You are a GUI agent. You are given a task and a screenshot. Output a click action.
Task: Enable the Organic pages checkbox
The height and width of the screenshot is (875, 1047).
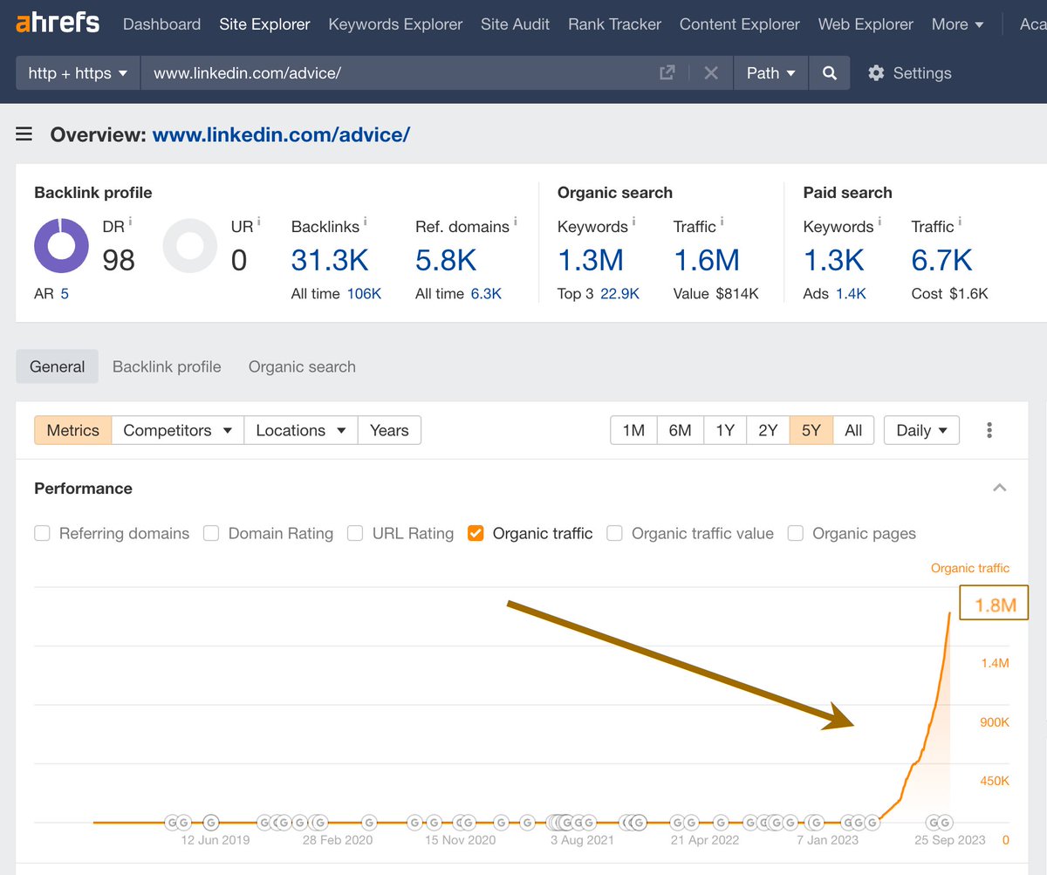point(795,533)
